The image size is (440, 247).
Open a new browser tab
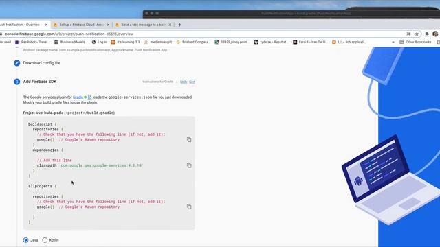180,25
